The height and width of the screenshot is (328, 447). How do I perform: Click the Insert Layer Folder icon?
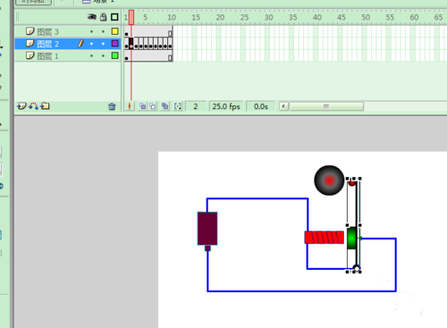tap(45, 105)
